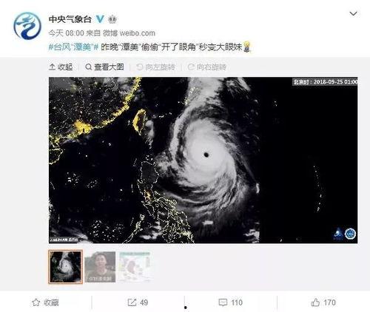Collapse the image with 收起

[61, 67]
